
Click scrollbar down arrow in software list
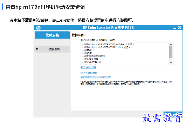coord(171,63)
